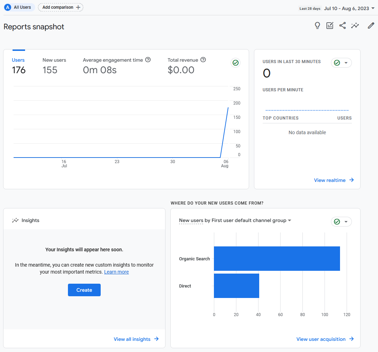Screen dimensions: 378x352
Task: Open automated insights via the sparkline icon
Action: pos(355,25)
